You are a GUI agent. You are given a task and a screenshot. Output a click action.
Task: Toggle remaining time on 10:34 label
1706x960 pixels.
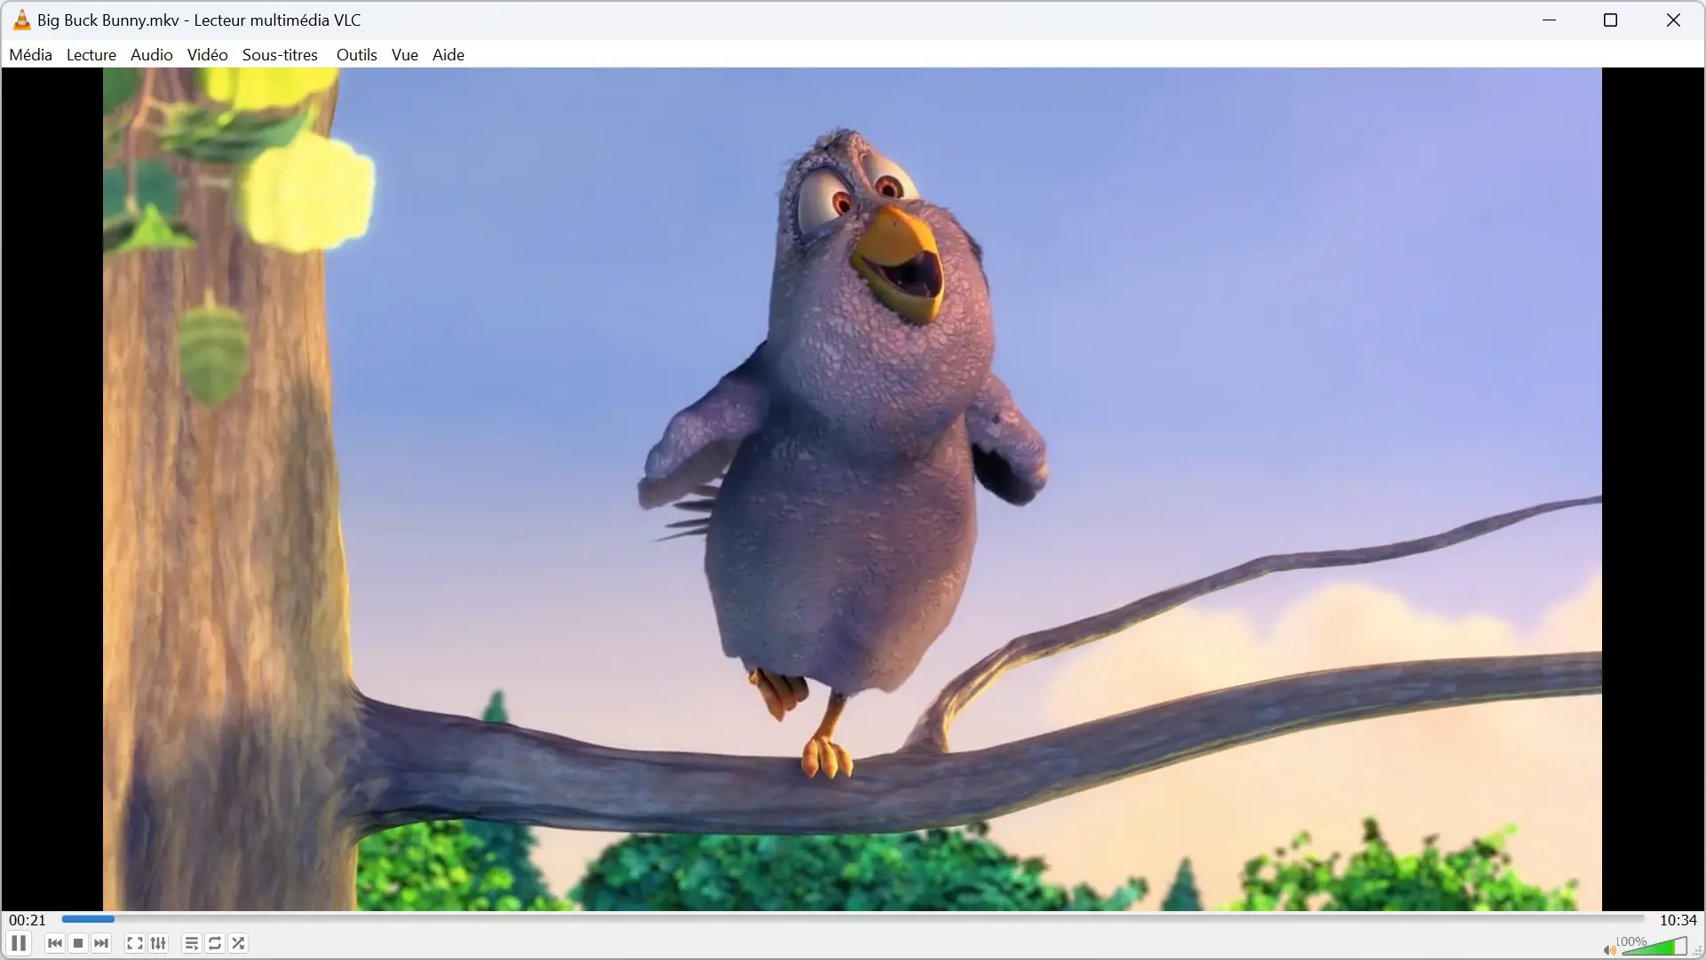pos(1678,920)
